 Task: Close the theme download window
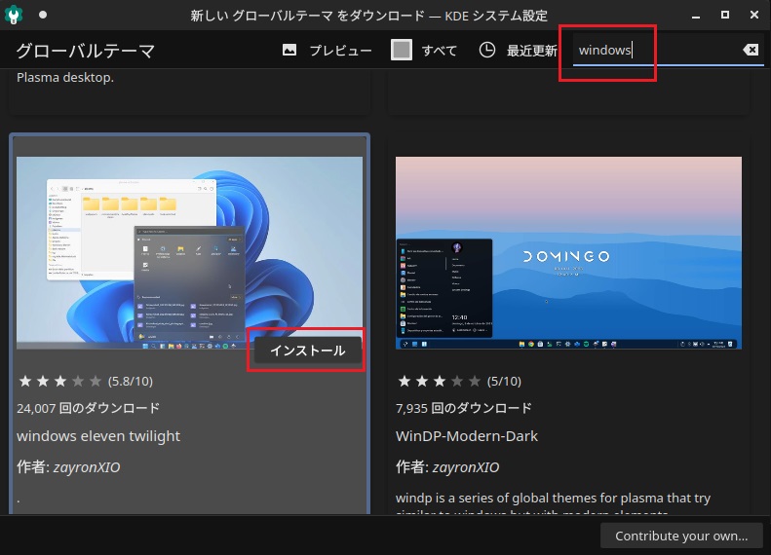point(754,15)
